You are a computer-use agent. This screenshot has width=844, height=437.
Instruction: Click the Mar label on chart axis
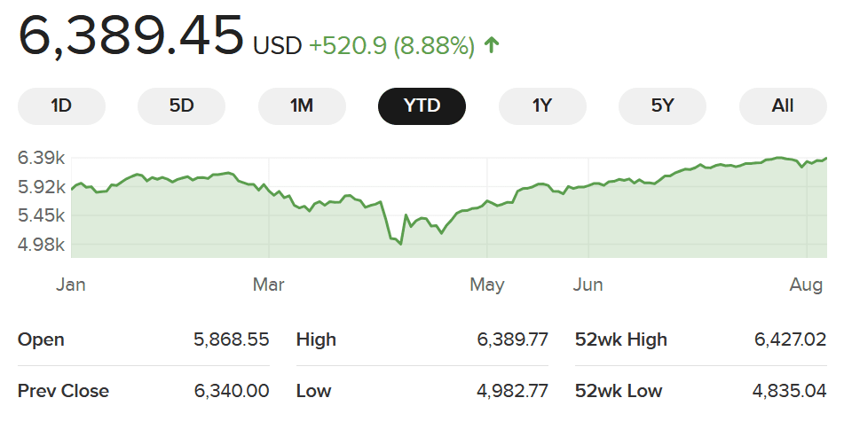pos(269,285)
